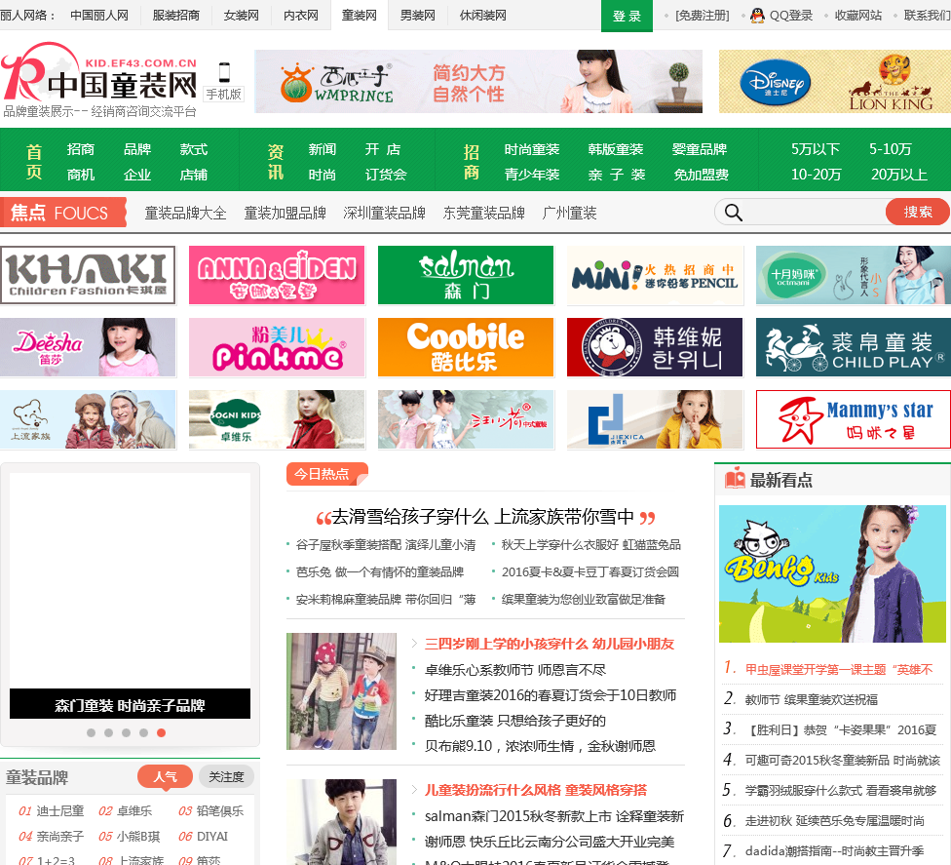
Task: Open 婴童品牌 in green navigation
Action: (700, 149)
